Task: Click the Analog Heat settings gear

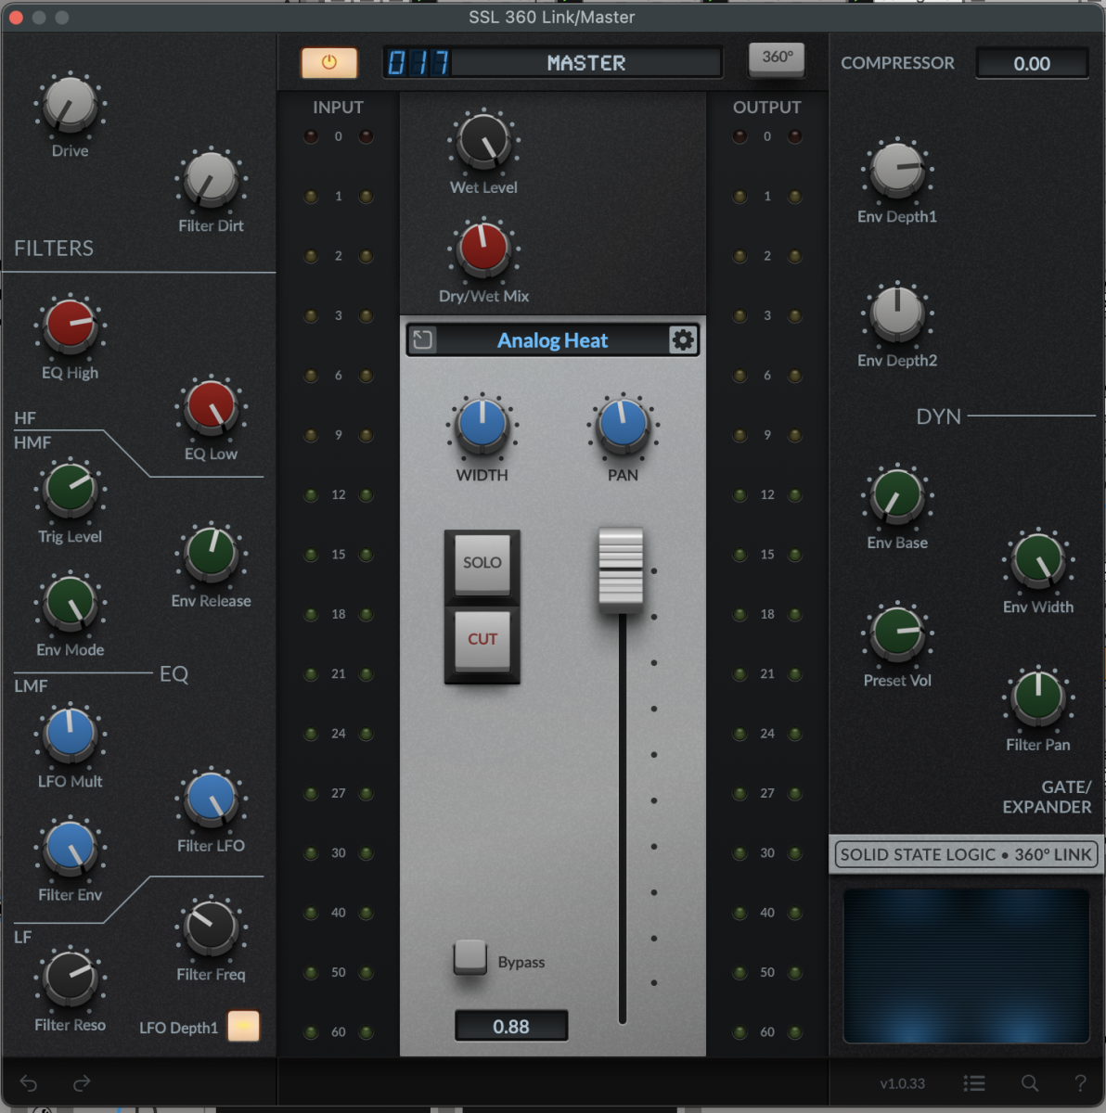Action: tap(683, 340)
